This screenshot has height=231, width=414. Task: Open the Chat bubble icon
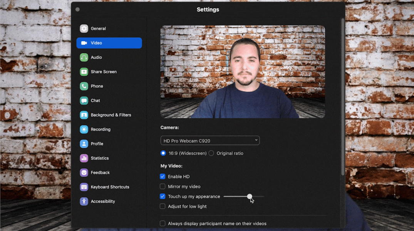pos(84,100)
